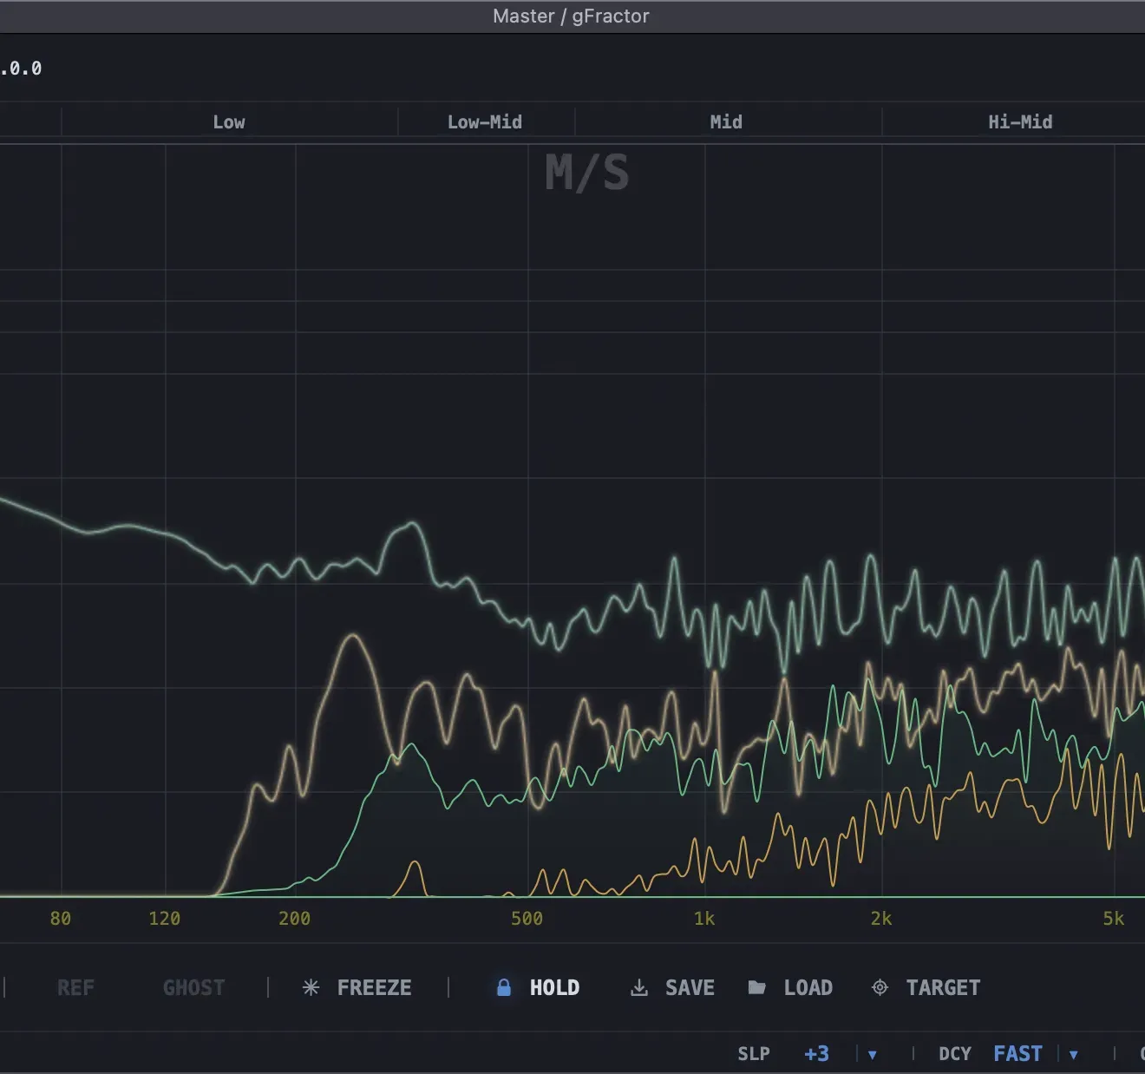Viewport: 1145px width, 1074px height.
Task: Click the DCY decay label
Action: (953, 1053)
